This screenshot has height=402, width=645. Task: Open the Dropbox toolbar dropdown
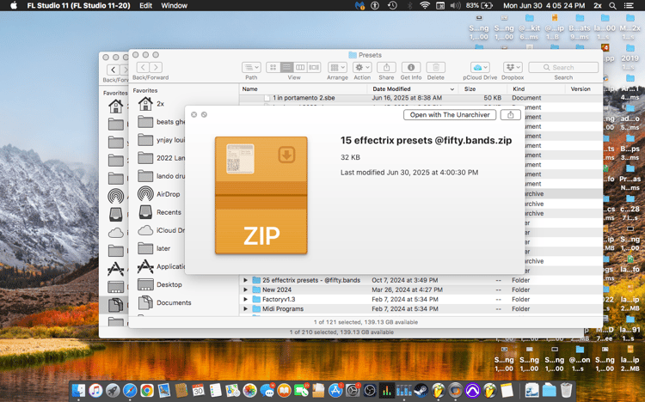(x=513, y=67)
